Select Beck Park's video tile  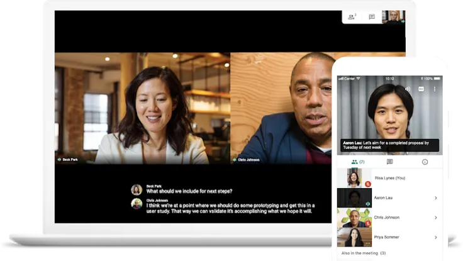[x=142, y=108]
